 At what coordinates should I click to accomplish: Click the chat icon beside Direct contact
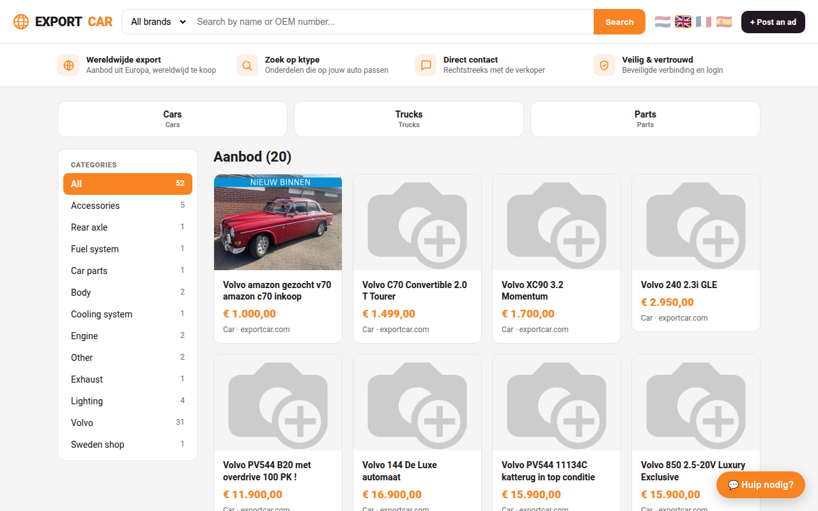pos(426,65)
